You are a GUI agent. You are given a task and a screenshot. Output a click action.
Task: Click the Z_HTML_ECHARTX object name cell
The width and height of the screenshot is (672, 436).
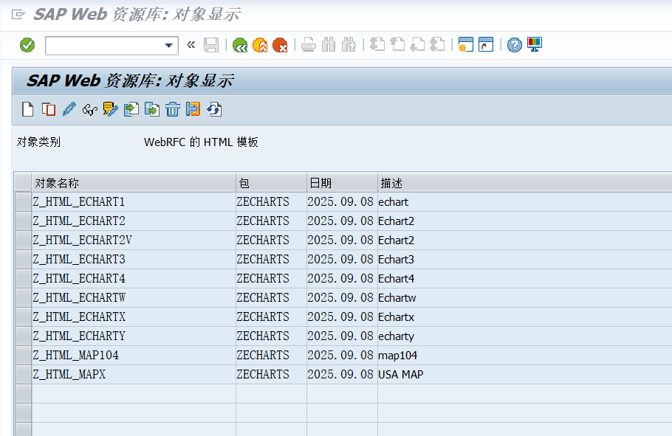pyautogui.click(x=134, y=317)
